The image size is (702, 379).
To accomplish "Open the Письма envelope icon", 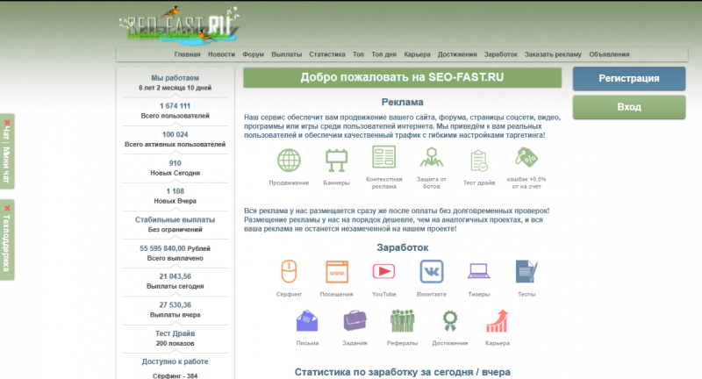I will 307,321.
